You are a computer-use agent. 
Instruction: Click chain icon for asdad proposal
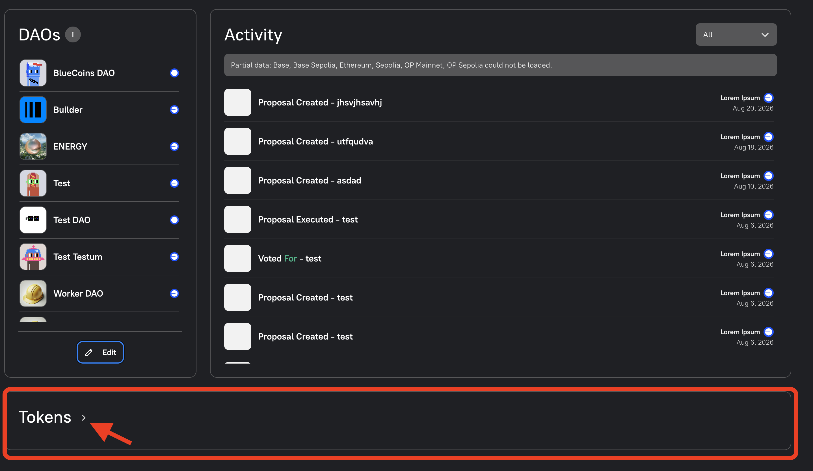[x=769, y=176]
